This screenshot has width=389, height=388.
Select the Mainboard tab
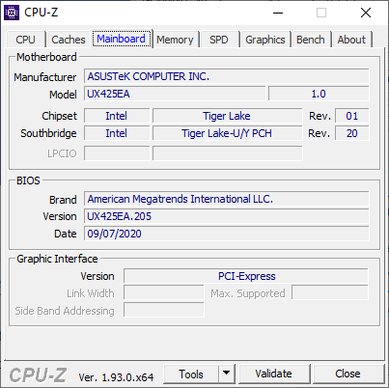point(122,39)
